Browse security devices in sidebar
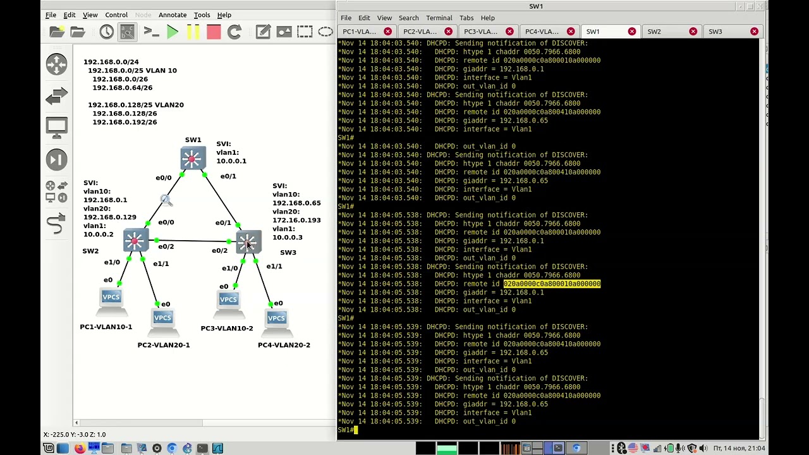This screenshot has width=809, height=455. tap(56, 159)
